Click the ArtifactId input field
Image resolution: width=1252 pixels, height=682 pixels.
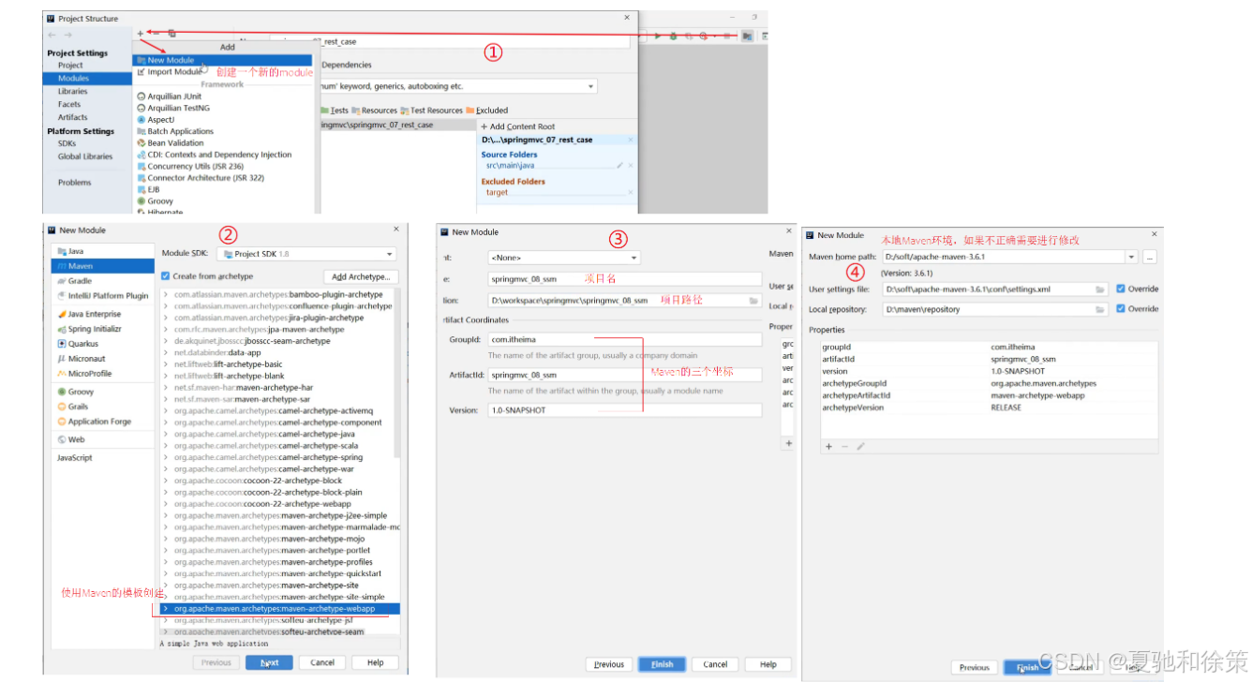click(625, 375)
